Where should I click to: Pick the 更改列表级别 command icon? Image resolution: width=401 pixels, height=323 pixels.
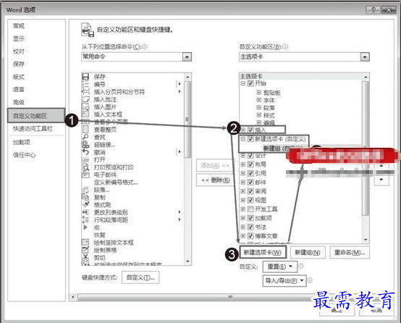(85, 212)
